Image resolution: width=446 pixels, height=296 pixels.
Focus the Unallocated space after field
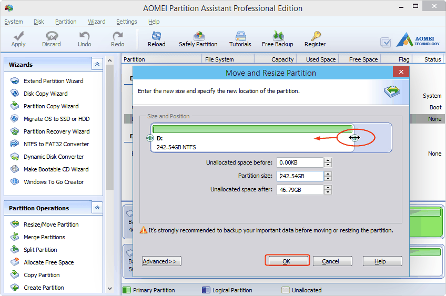coord(300,190)
